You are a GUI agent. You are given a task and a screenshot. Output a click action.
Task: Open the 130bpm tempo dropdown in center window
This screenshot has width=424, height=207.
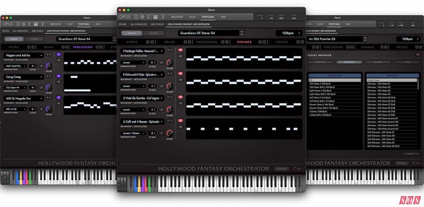pyautogui.click(x=289, y=33)
